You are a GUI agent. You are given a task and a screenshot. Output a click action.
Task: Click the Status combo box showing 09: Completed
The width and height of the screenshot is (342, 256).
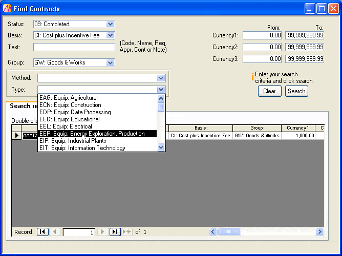click(x=74, y=24)
